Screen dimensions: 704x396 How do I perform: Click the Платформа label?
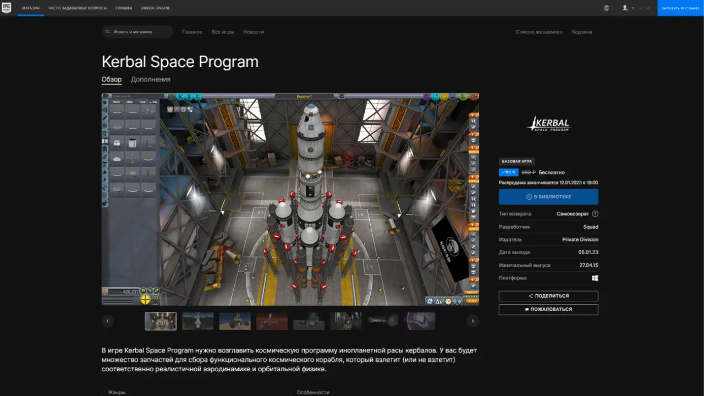tap(513, 278)
